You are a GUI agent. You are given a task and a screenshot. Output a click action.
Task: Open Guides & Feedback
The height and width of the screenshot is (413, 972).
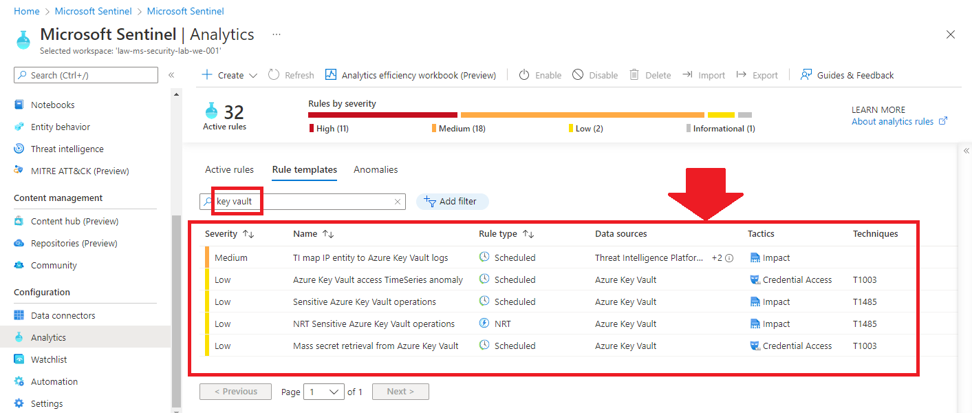pos(847,75)
